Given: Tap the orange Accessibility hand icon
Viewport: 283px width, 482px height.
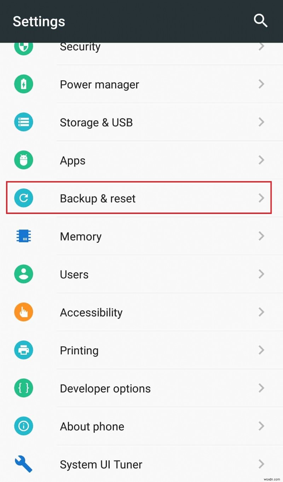Looking at the screenshot, I should pos(24,312).
